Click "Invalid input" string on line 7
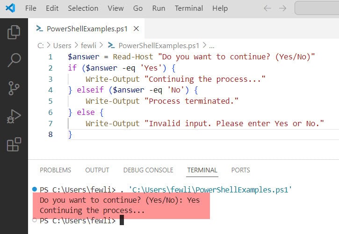The height and width of the screenshot is (234, 339). point(234,123)
